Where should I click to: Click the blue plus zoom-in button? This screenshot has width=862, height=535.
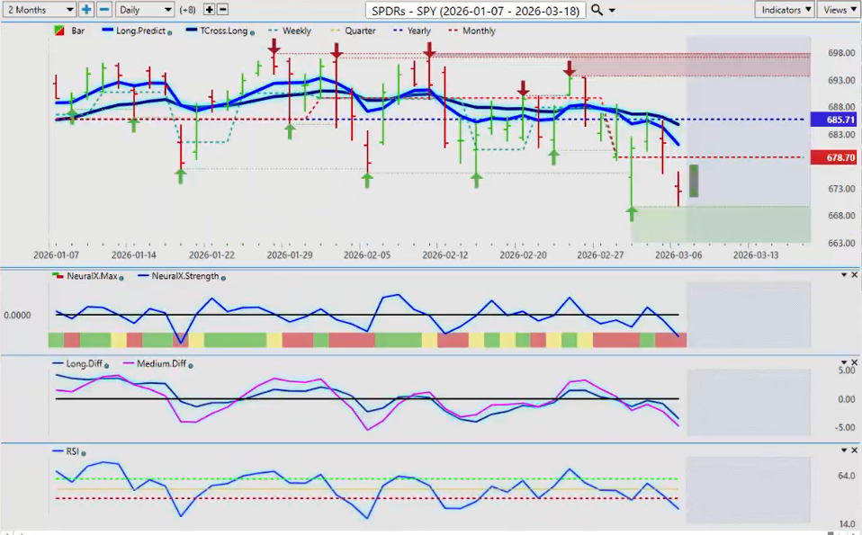(x=86, y=9)
